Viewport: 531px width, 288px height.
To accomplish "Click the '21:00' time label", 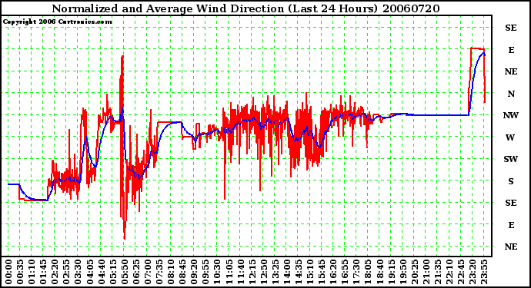I will (x=426, y=272).
